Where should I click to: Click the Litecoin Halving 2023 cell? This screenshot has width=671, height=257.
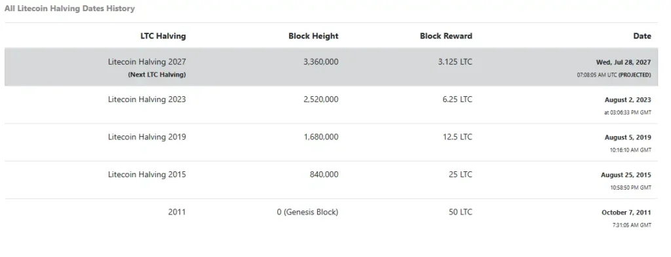point(147,99)
